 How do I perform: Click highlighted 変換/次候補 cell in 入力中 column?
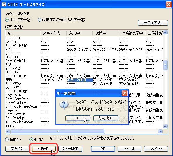(x=80, y=80)
